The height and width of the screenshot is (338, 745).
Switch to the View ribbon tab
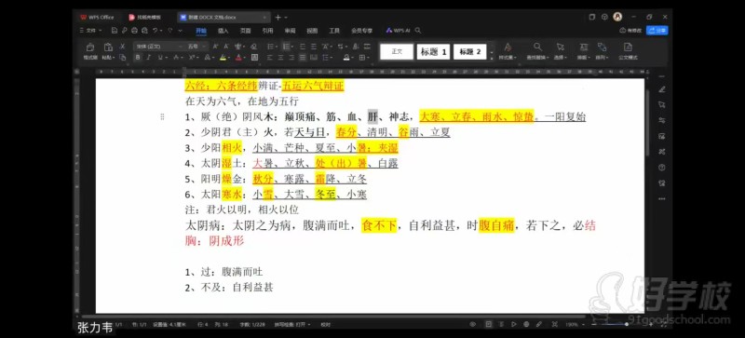coord(312,31)
